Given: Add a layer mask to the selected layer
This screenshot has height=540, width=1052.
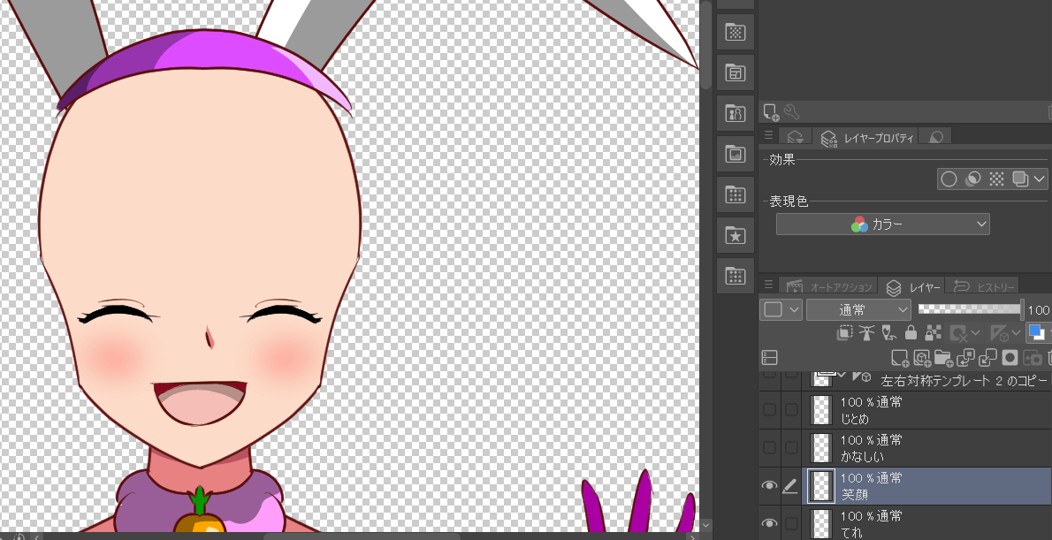Looking at the screenshot, I should 1009,356.
